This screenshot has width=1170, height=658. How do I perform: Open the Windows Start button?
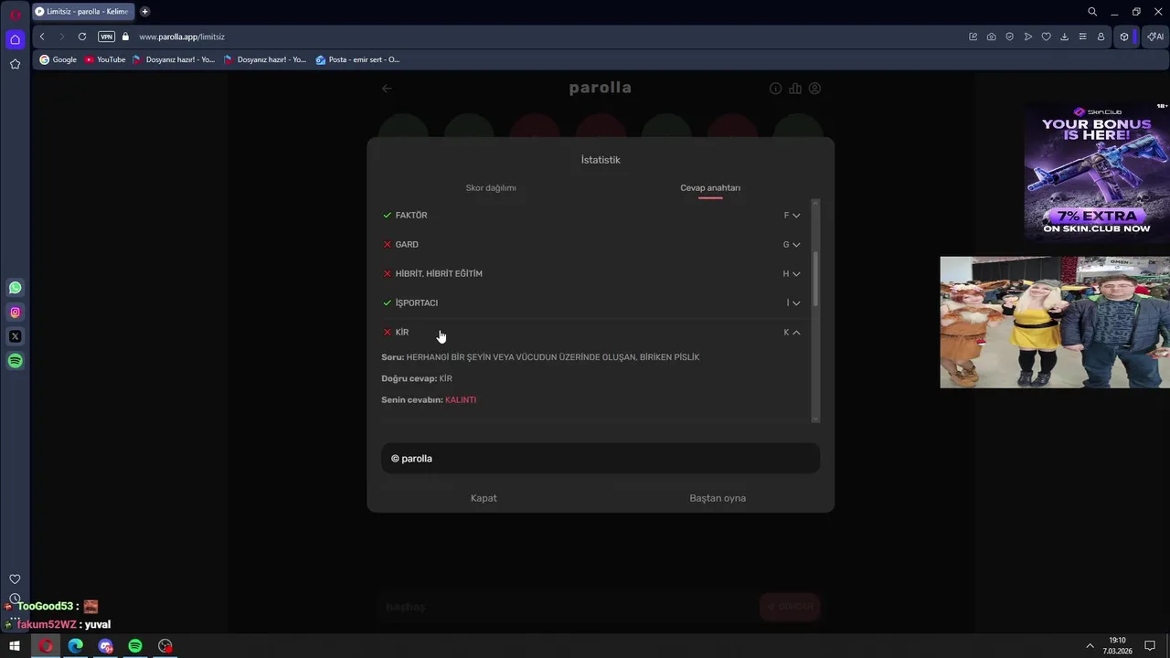coord(15,646)
